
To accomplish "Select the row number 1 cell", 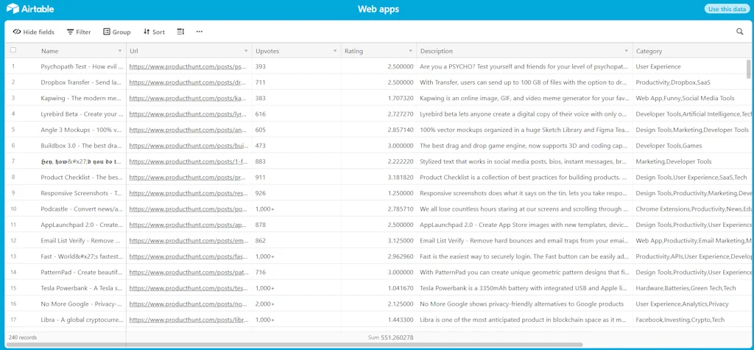I will coord(13,66).
